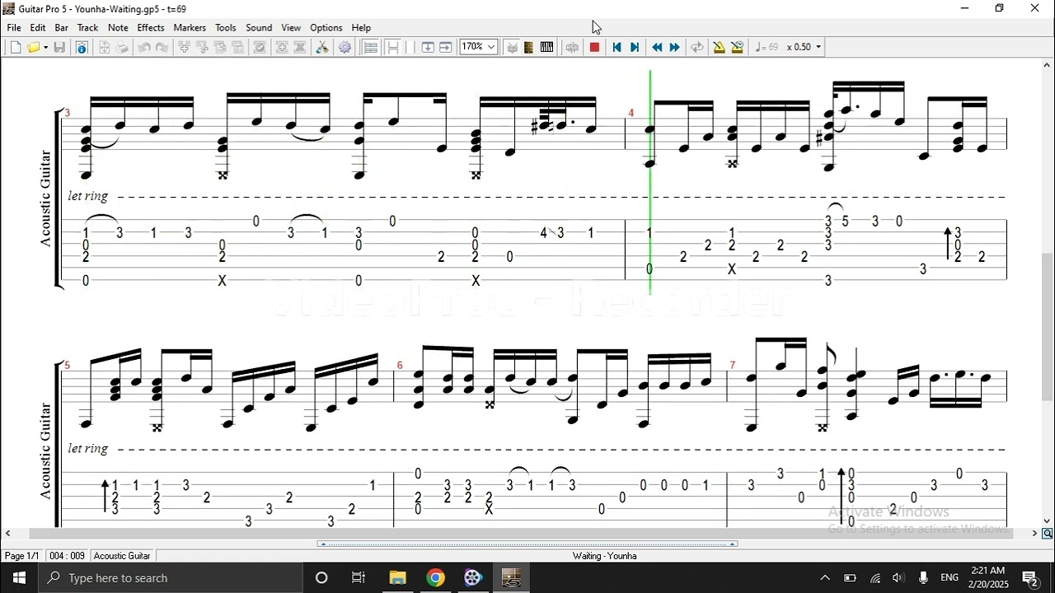Open the bar arranger scissors-and-brush icon
Image resolution: width=1055 pixels, height=593 pixels.
pyautogui.click(x=322, y=48)
